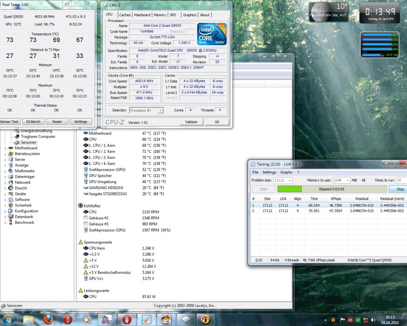
Task: Click the LinX checkmark taskbar button
Action: coord(146,319)
